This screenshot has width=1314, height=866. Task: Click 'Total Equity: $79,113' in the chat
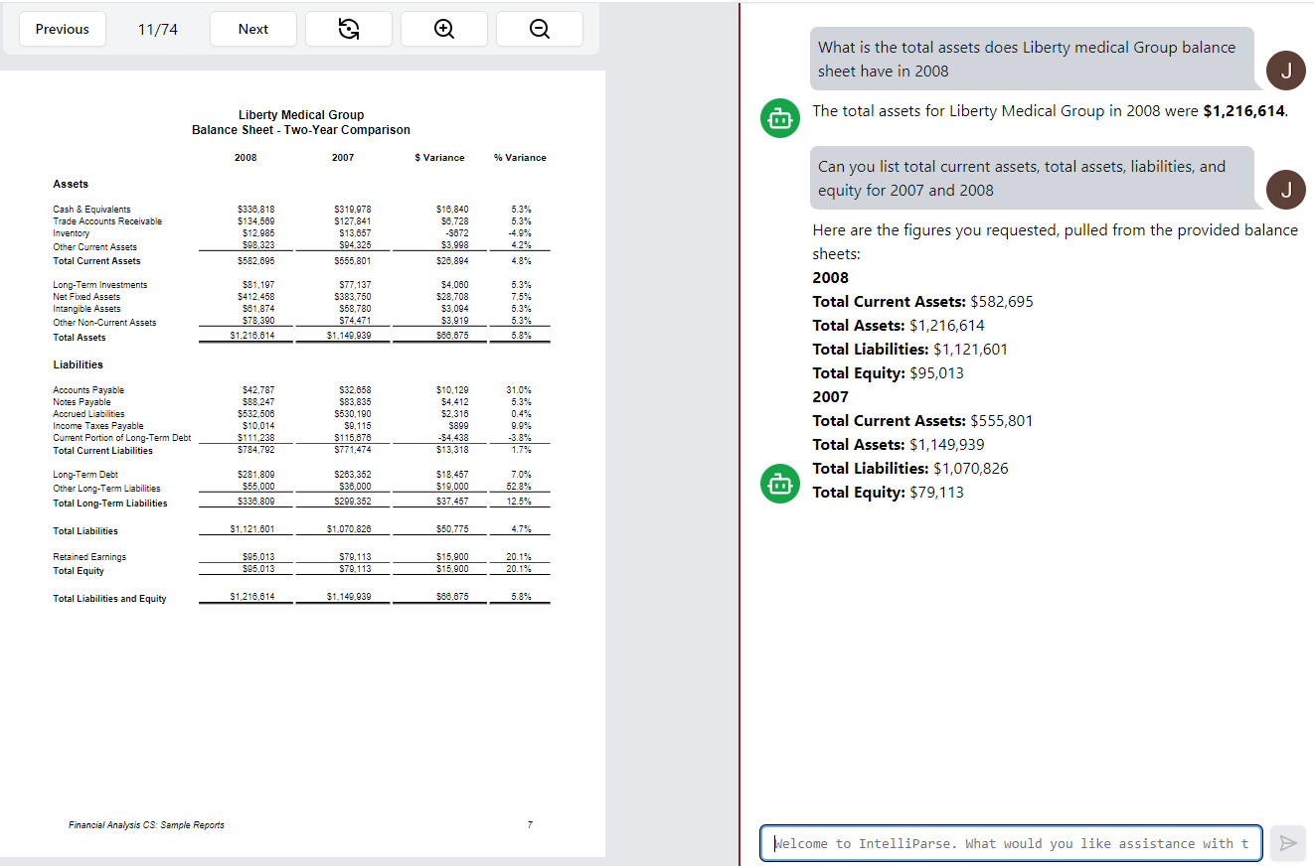click(888, 493)
